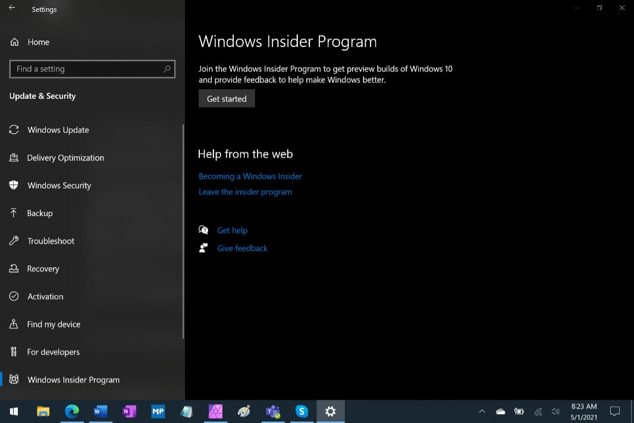The image size is (634, 423).
Task: Select Windows Insider Program in sidebar
Action: [x=73, y=380]
